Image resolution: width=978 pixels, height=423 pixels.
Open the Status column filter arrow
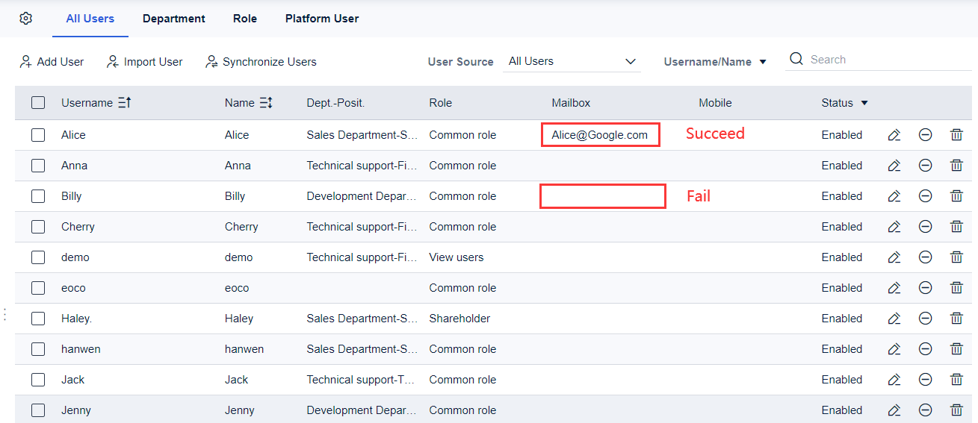coord(864,103)
